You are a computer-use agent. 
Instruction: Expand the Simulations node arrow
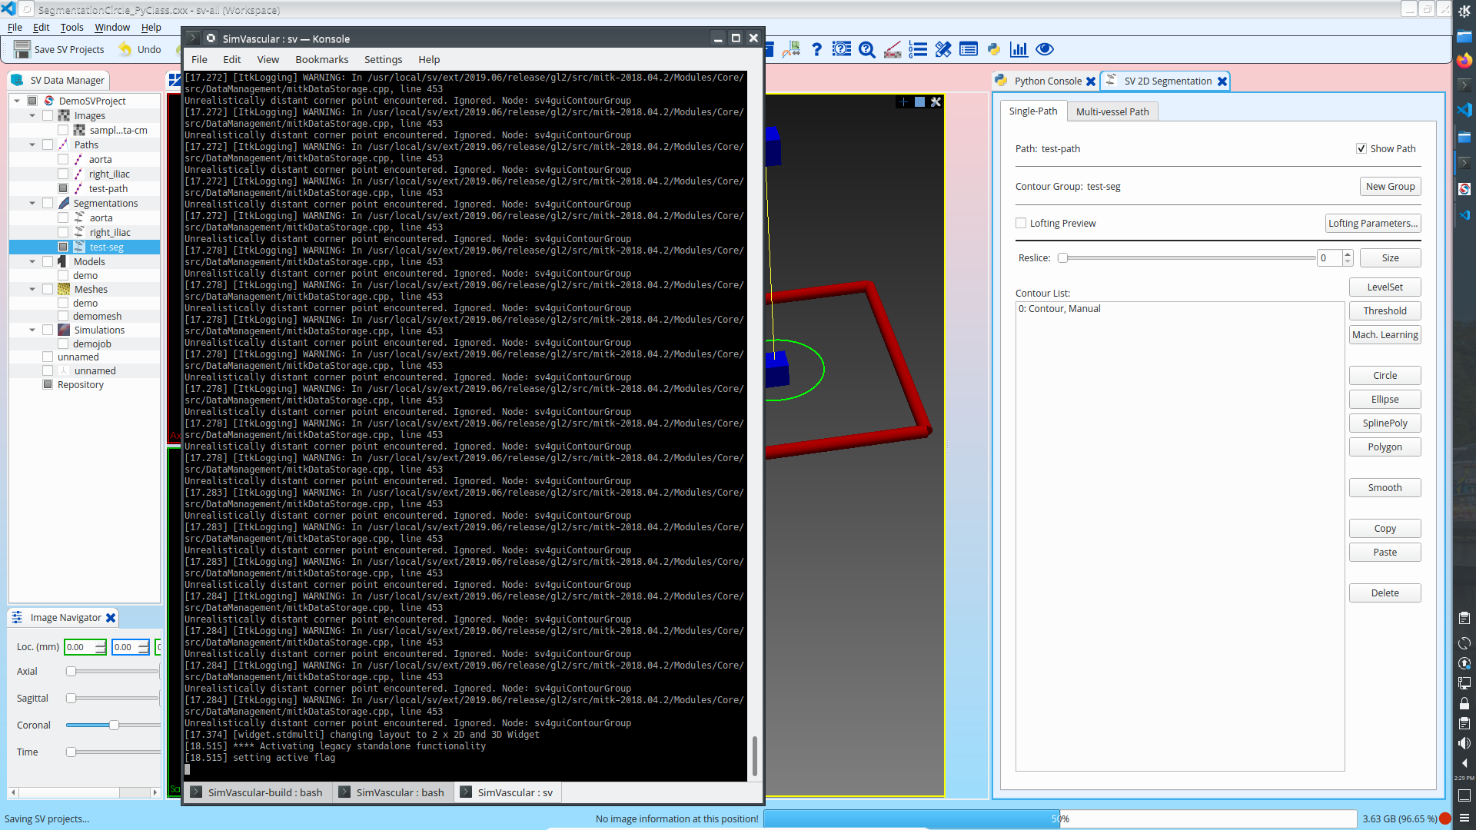[32, 330]
